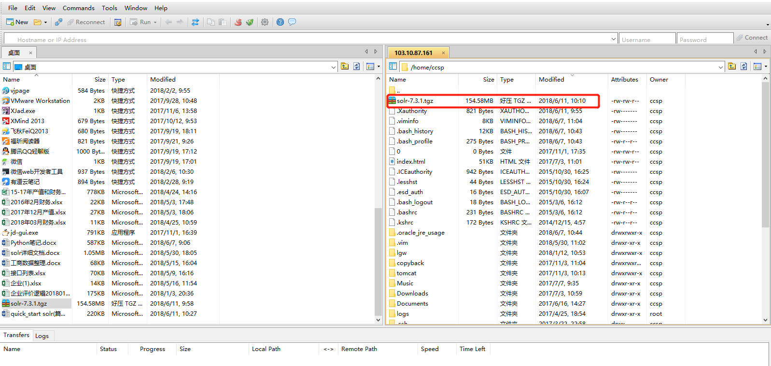Viewport: 771px width, 366px height.
Task: Toggle folder tree in local pane
Action: 7,67
